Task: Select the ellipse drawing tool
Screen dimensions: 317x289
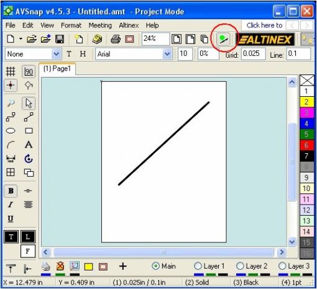Action: pyautogui.click(x=11, y=131)
